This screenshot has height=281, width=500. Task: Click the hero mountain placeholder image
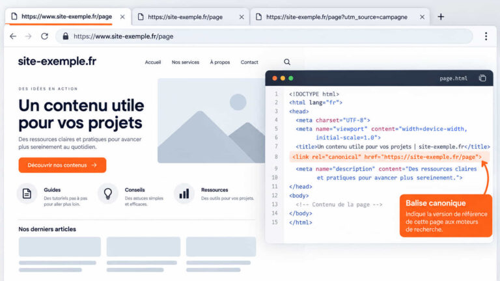[211, 120]
